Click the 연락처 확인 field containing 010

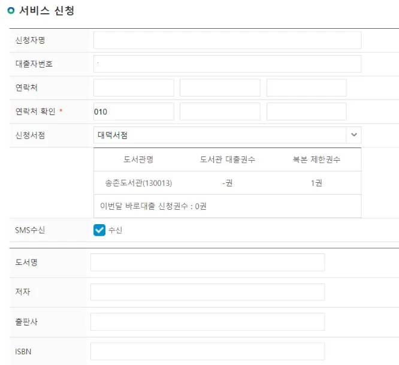pos(133,111)
